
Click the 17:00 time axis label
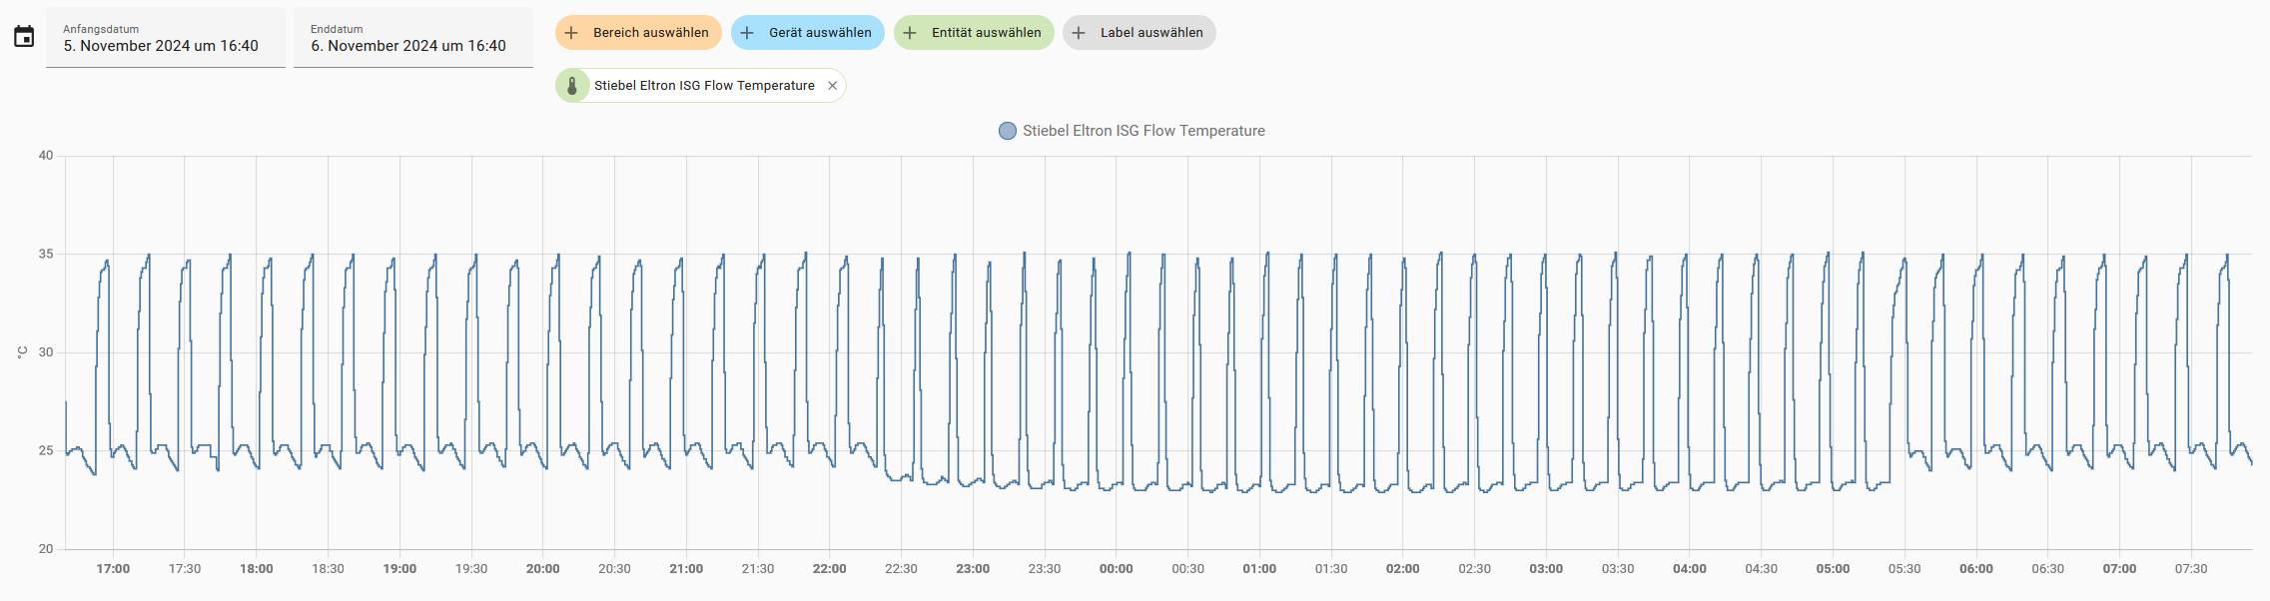(x=113, y=569)
